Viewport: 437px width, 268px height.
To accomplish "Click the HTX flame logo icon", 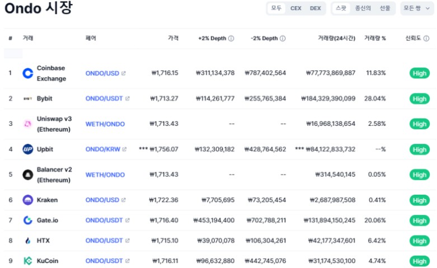I will [27, 241].
